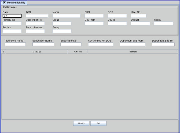Click Subscriber No field beside Sec Ins
The image size is (180, 133).
coord(35,31)
